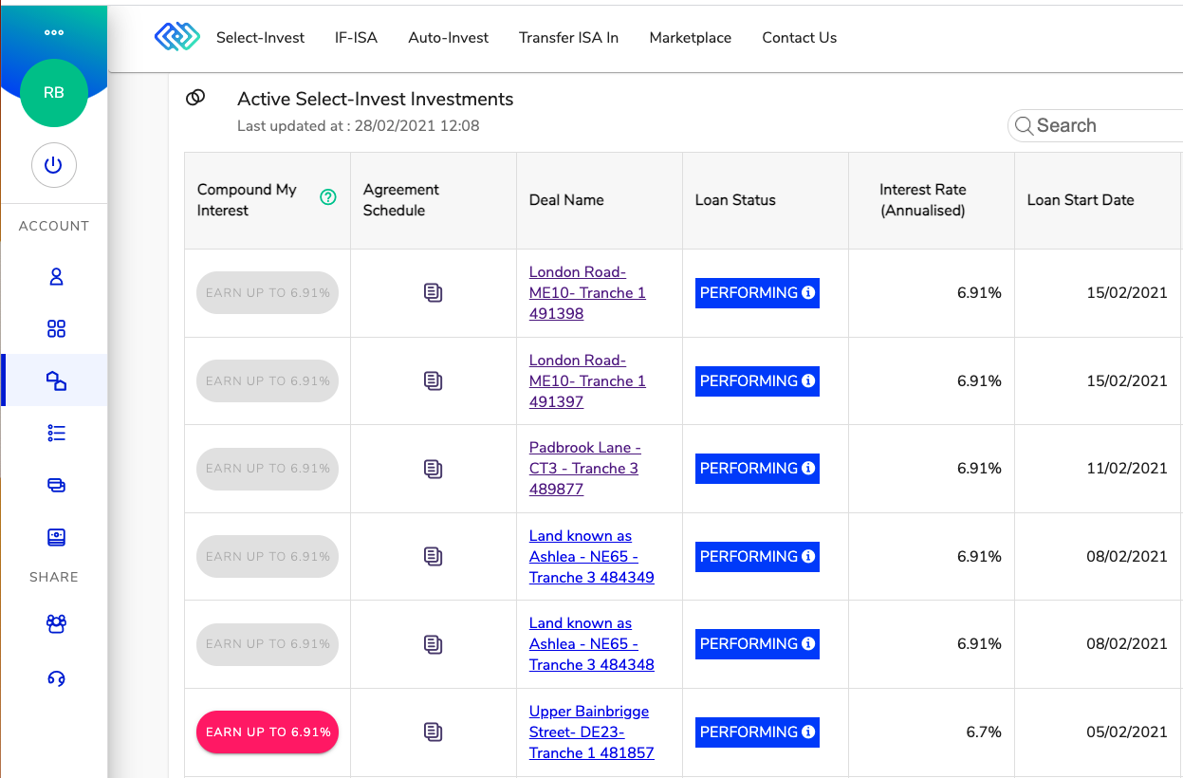Click the Search input field

pyautogui.click(x=1096, y=125)
